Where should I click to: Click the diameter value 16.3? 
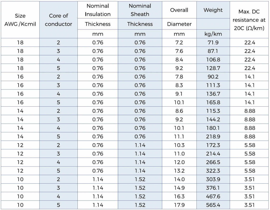(179, 197)
